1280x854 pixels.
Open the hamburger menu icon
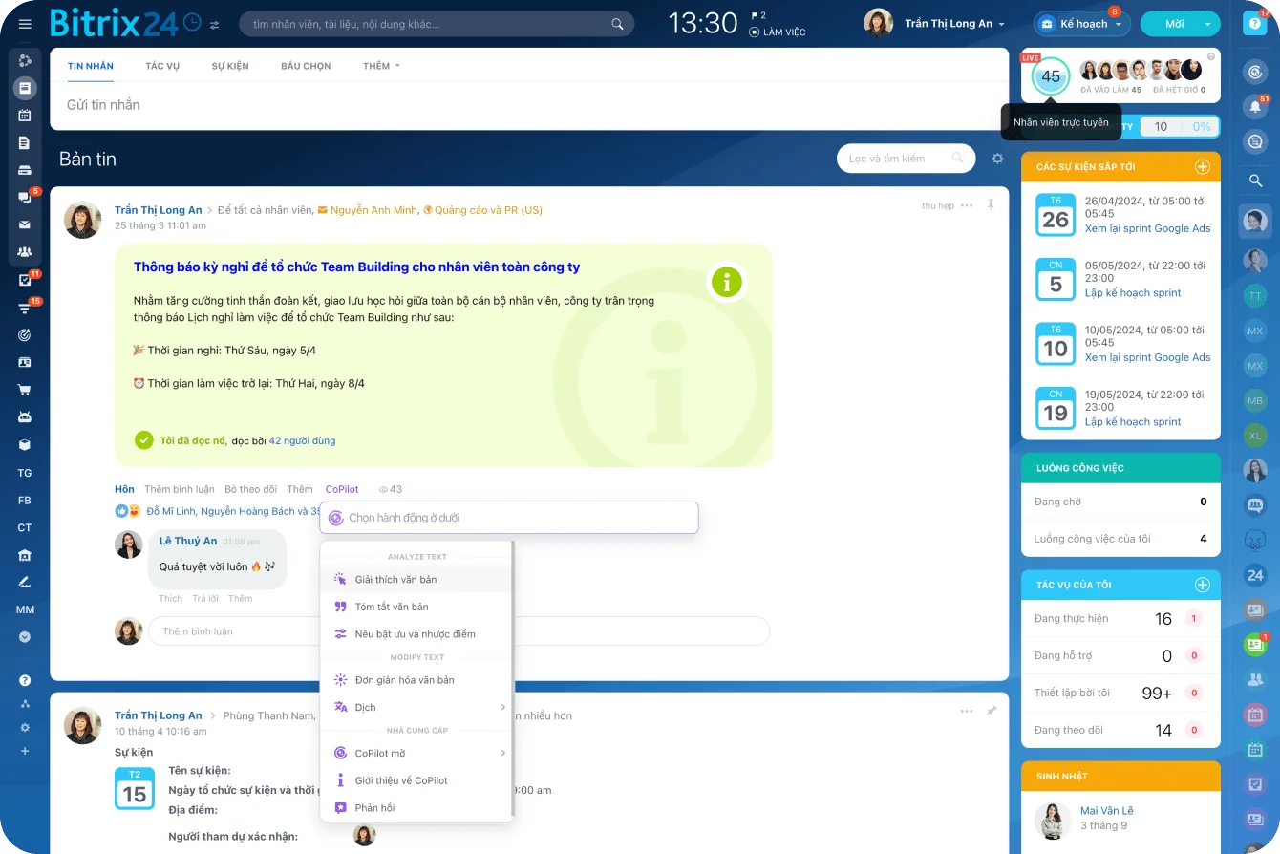[25, 24]
